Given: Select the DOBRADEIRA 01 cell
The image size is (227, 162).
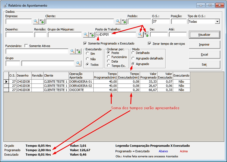Looking at the screenshot, I should [x=81, y=82].
